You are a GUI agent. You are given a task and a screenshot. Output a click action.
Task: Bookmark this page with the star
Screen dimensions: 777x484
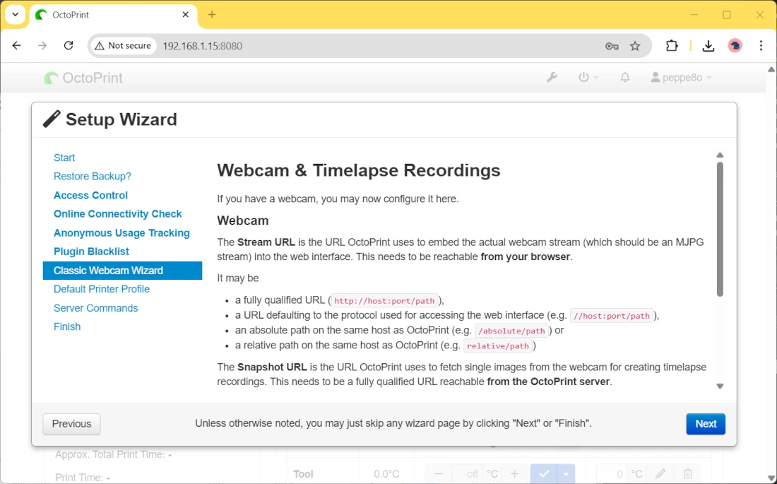point(635,46)
